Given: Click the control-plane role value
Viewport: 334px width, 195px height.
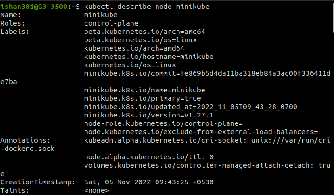Looking at the screenshot, I should 111,23.
